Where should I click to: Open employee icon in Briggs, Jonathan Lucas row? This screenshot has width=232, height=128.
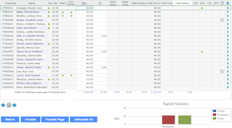pos(228,20)
